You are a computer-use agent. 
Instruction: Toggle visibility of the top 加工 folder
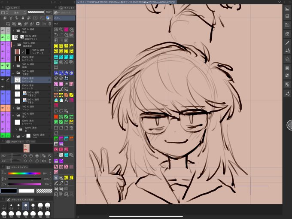(x=3, y=30)
